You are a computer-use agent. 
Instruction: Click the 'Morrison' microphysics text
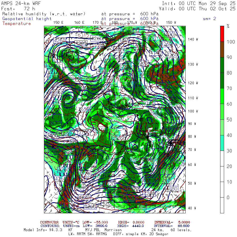click(x=113, y=230)
